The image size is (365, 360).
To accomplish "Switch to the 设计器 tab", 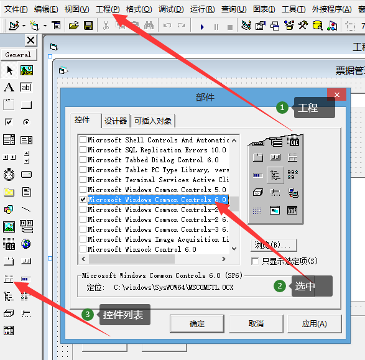I will (116, 121).
